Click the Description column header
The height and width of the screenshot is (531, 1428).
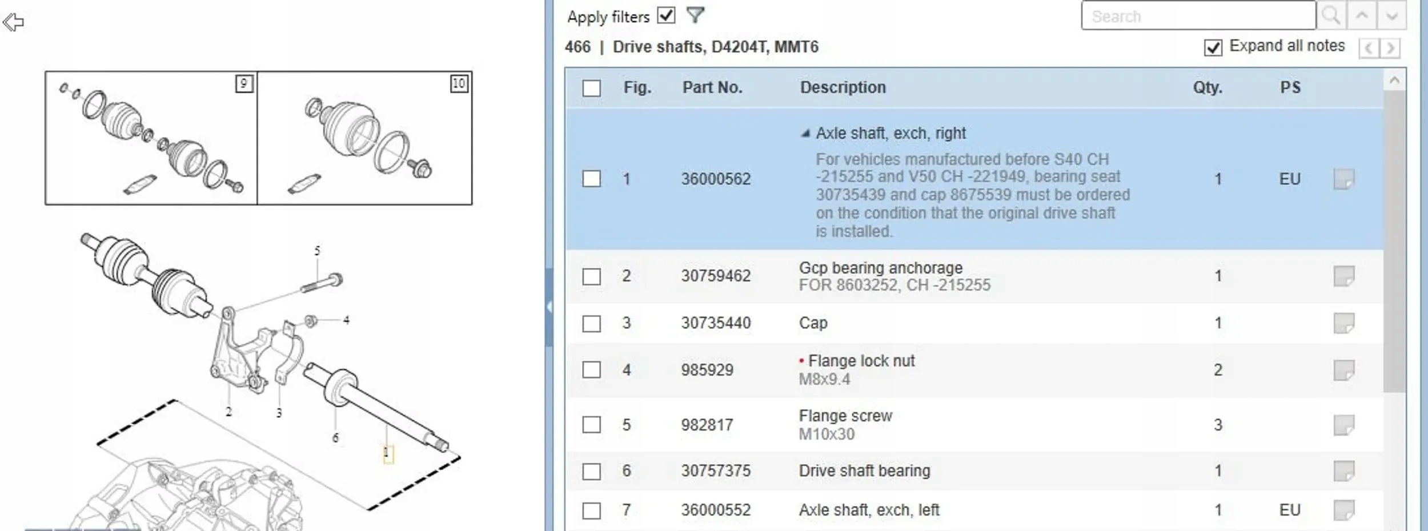[x=843, y=87]
